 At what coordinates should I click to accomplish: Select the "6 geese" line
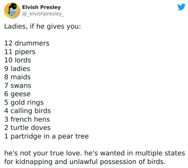[x=17, y=94]
